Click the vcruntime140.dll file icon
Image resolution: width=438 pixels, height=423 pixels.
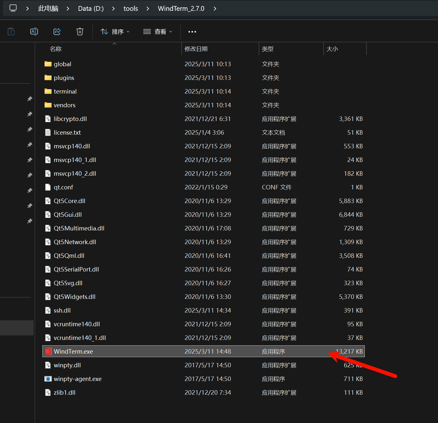[x=48, y=324]
